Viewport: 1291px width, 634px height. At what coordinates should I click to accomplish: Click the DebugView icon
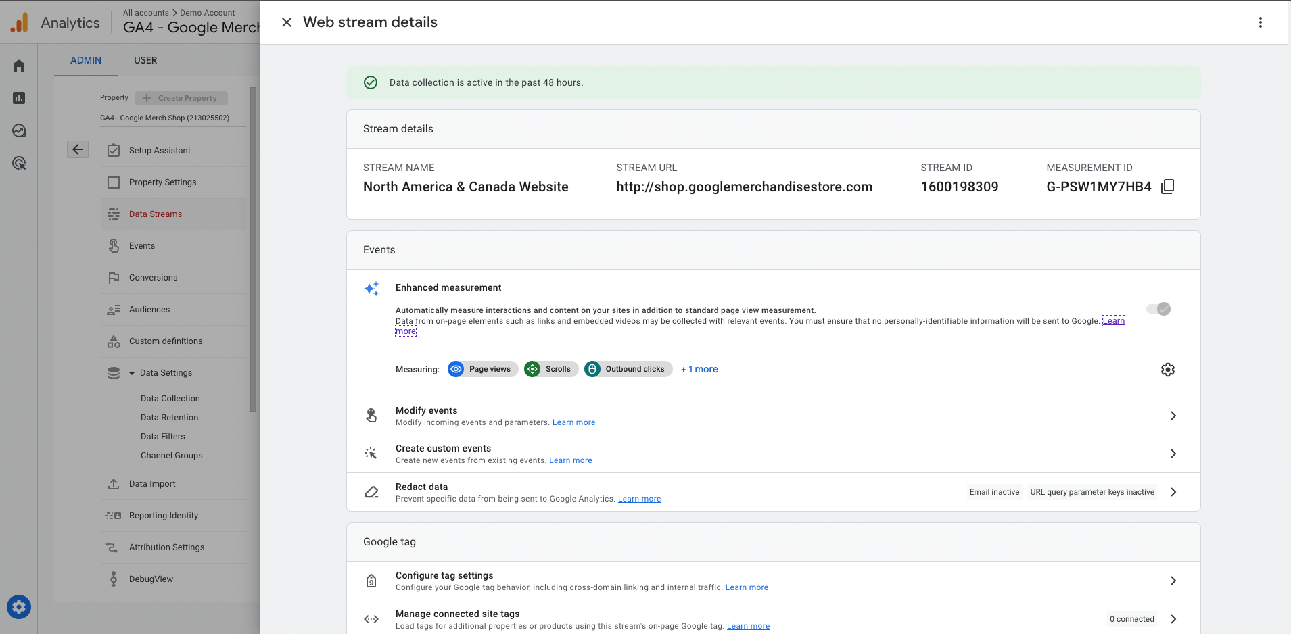[x=114, y=579]
